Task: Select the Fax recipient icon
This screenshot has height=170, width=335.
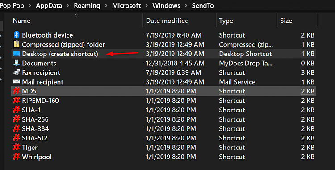Action: [x=17, y=72]
